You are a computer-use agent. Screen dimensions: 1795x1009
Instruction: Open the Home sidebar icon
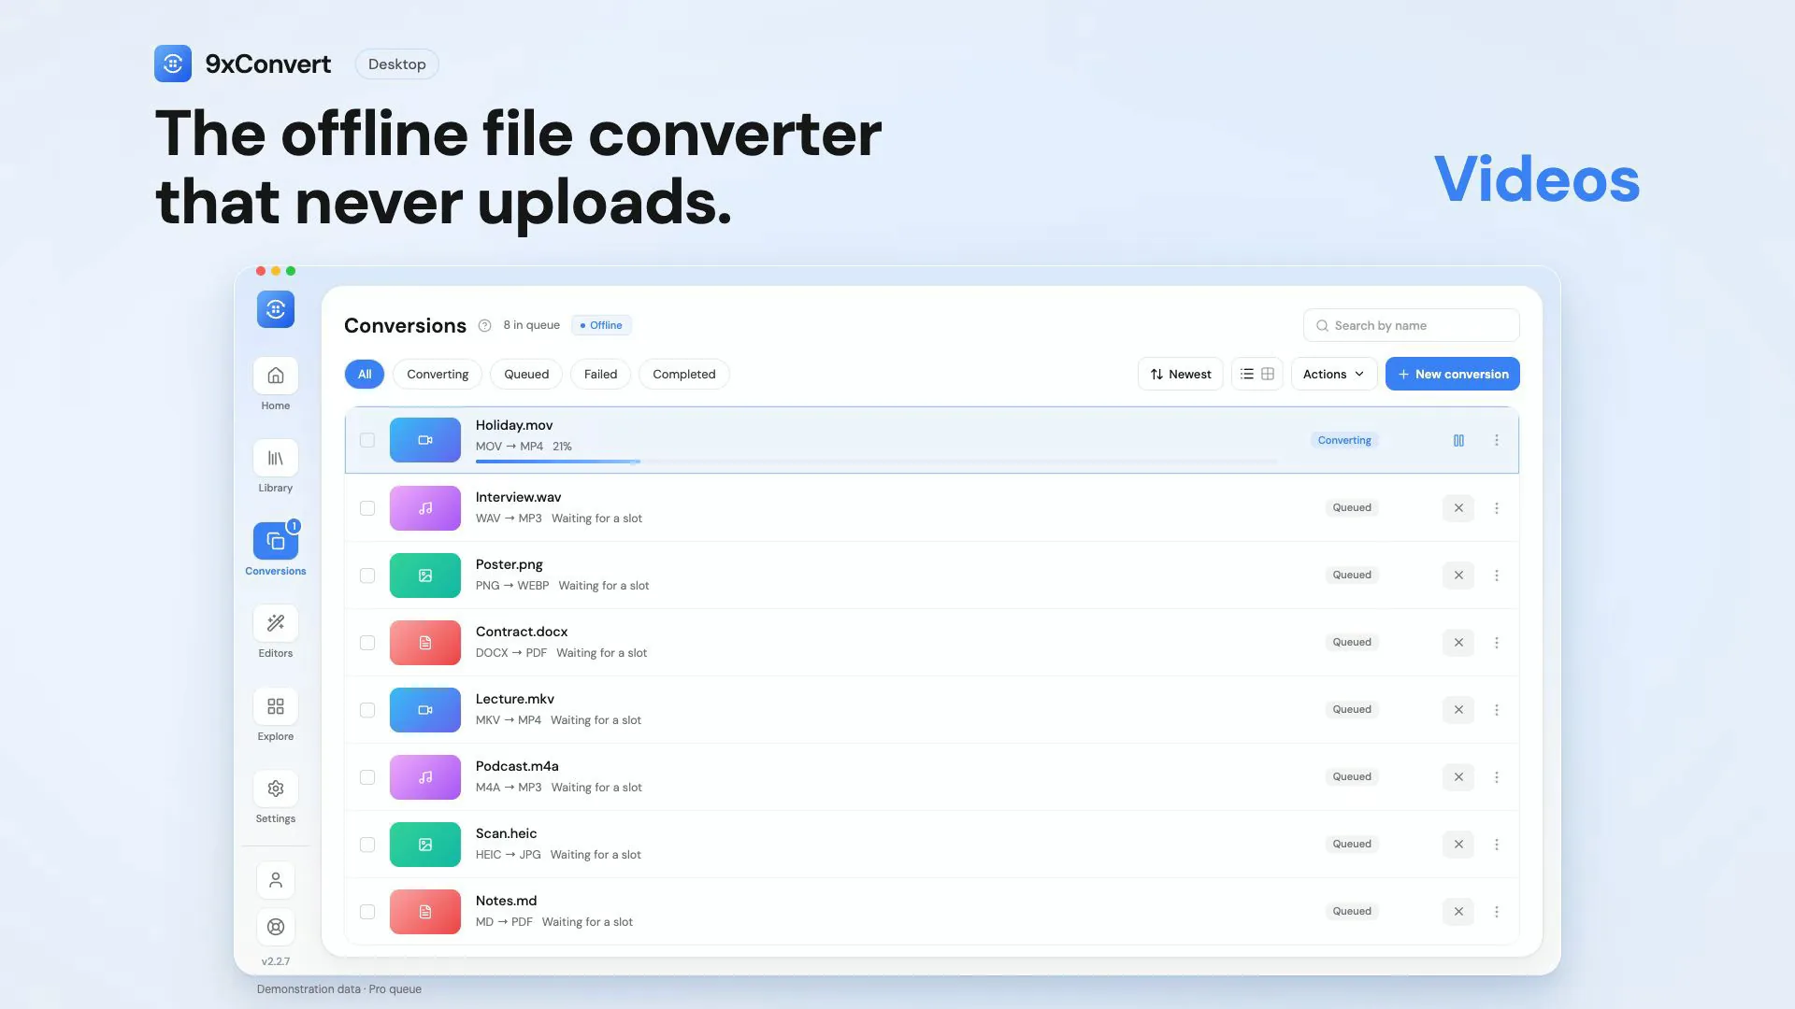click(275, 376)
